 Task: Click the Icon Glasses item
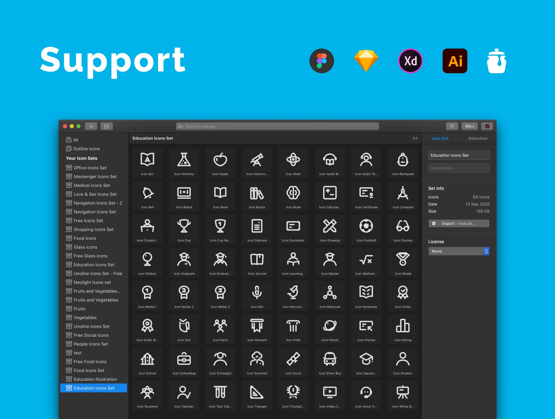pyautogui.click(x=403, y=229)
